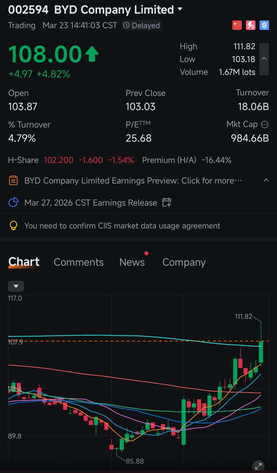The width and height of the screenshot is (277, 473).
Task: Tap the Open value 103.87
Action: pos(23,106)
